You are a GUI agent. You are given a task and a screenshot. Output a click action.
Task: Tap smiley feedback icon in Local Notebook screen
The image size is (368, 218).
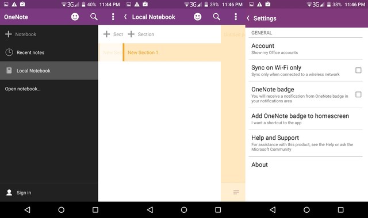tap(198, 17)
